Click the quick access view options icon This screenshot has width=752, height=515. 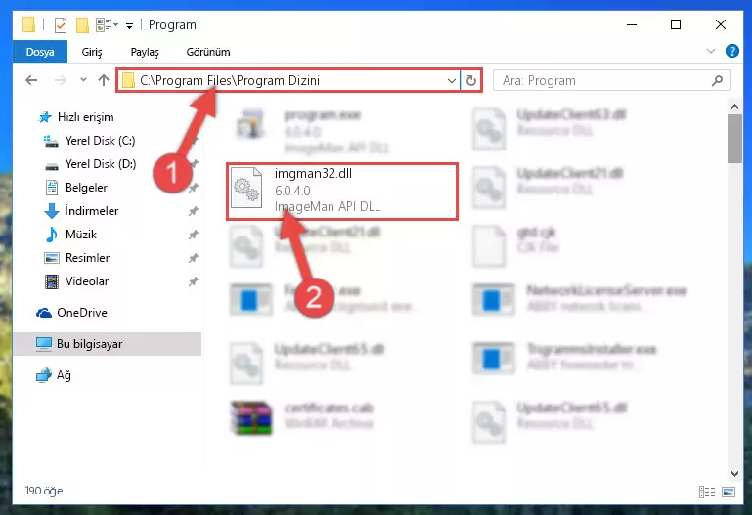click(106, 24)
